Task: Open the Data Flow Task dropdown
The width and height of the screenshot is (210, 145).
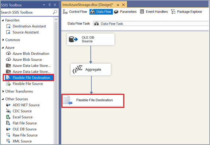Action: [151, 24]
